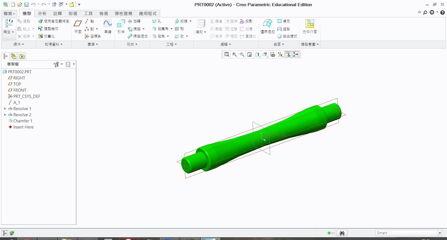
Task: Select the Revolve (旋轉) tool
Action: [x=134, y=21]
